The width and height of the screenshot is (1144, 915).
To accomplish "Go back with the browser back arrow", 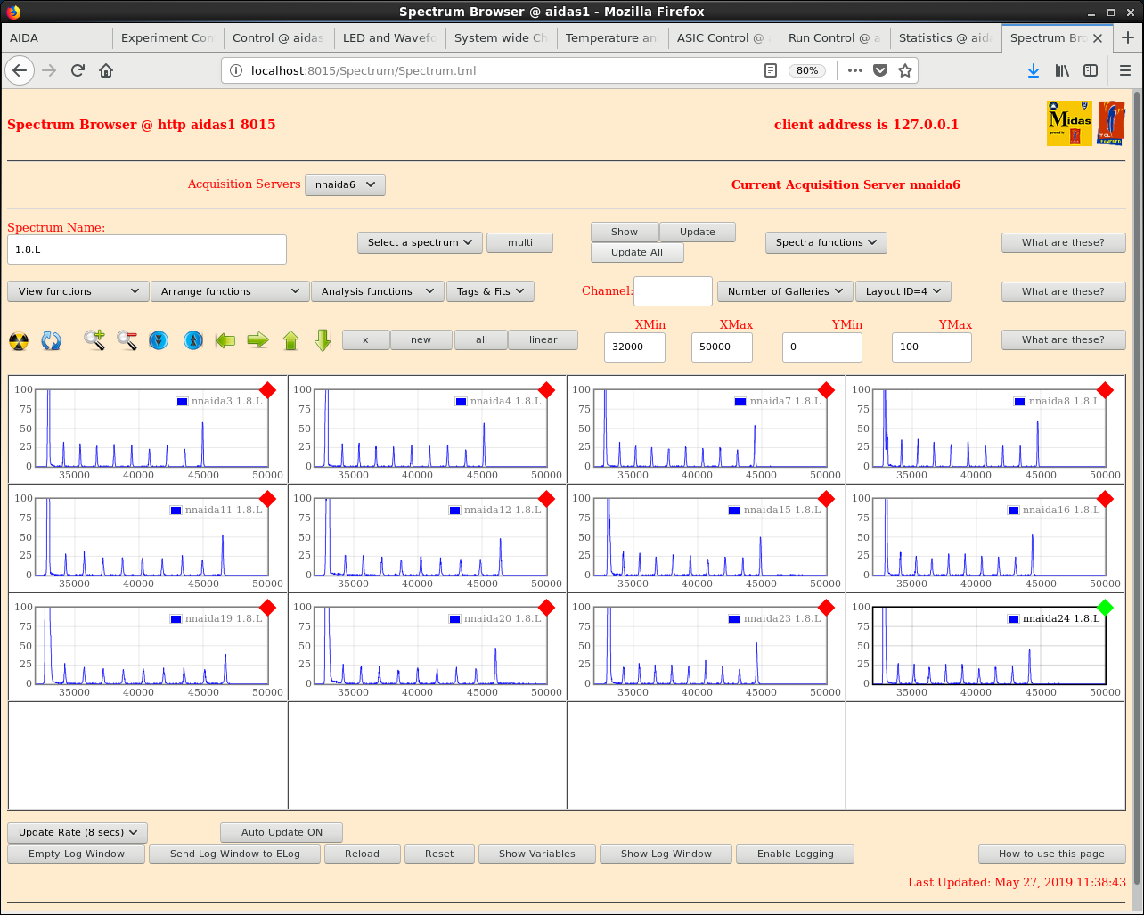I will (20, 70).
